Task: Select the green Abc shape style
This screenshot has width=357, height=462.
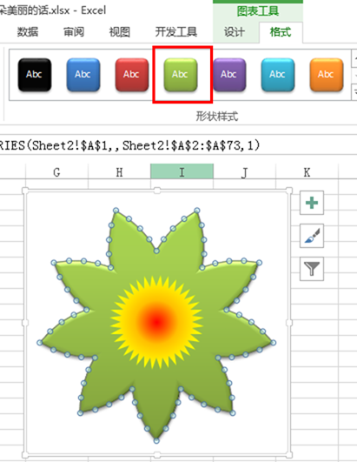Action: pyautogui.click(x=181, y=75)
